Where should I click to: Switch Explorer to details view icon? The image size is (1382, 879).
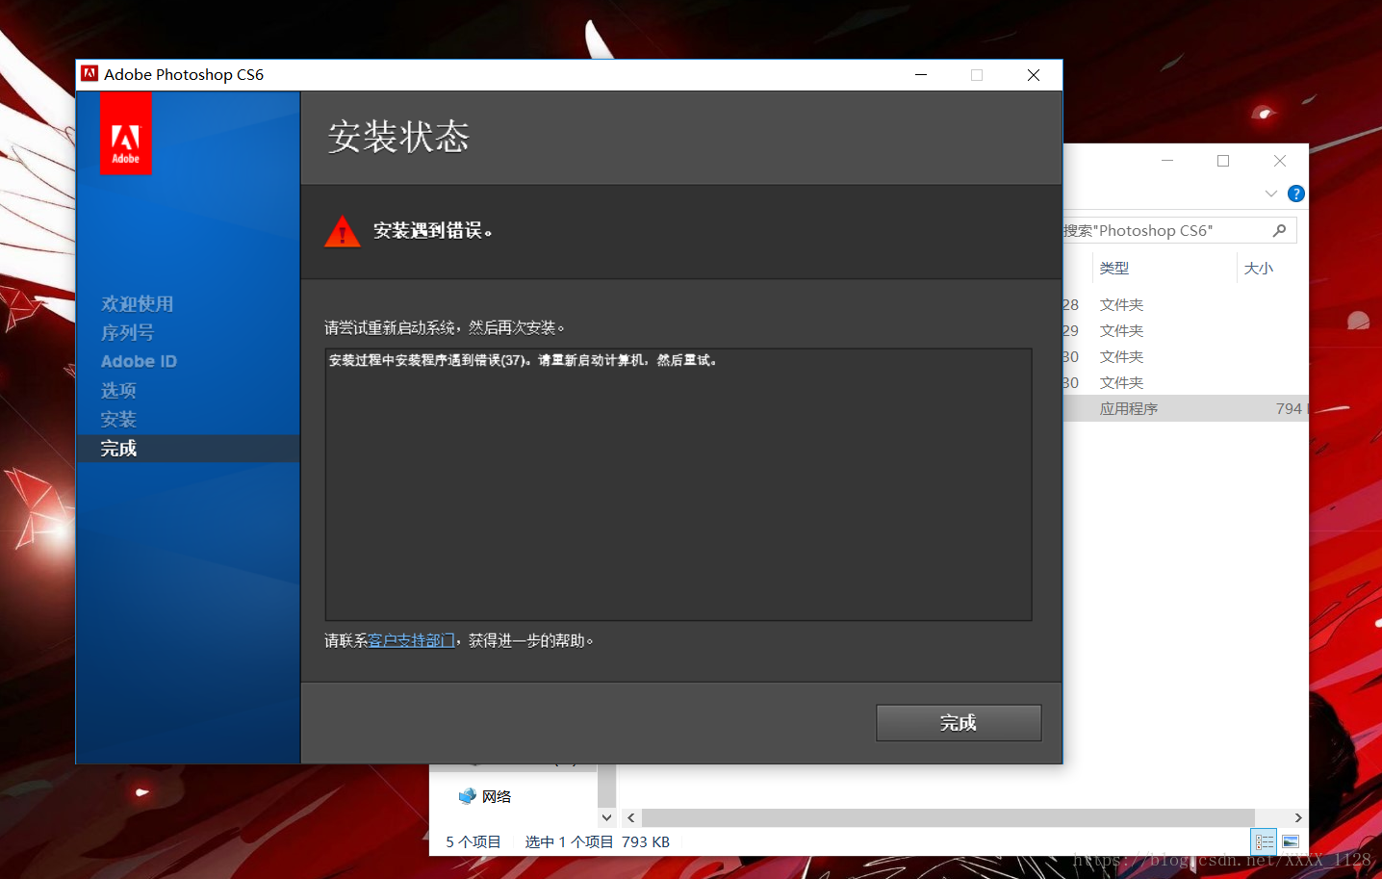tap(1265, 842)
